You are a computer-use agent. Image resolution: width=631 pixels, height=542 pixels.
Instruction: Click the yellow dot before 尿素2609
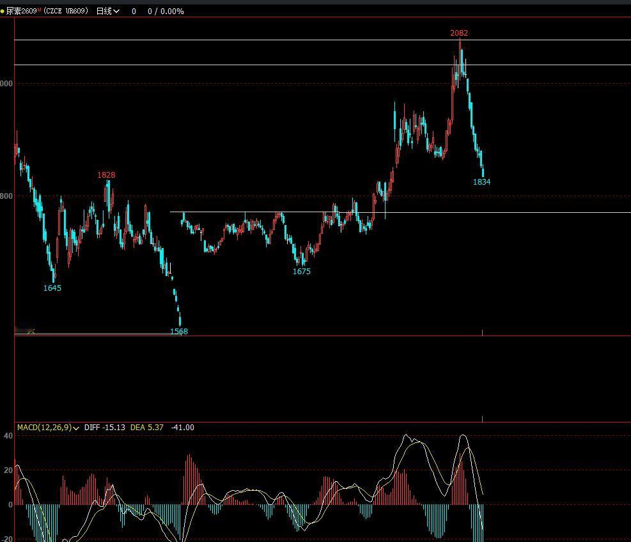click(x=3, y=12)
